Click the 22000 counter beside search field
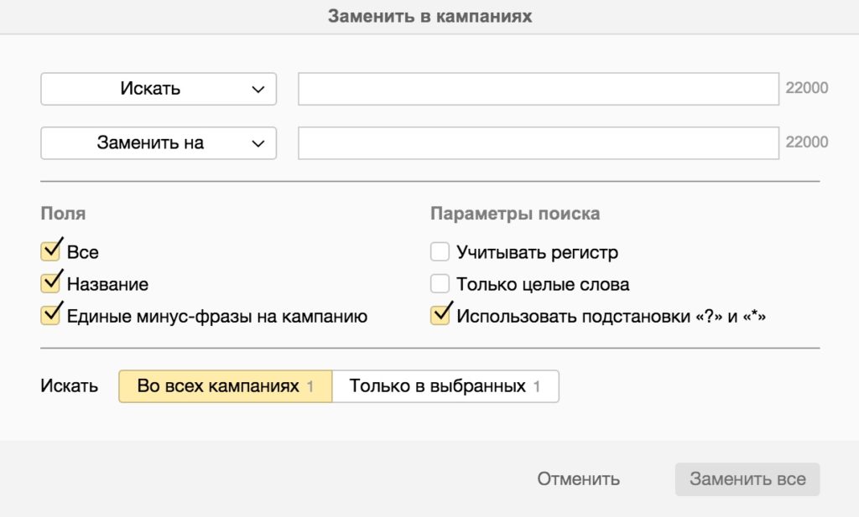859x517 pixels. (x=806, y=89)
